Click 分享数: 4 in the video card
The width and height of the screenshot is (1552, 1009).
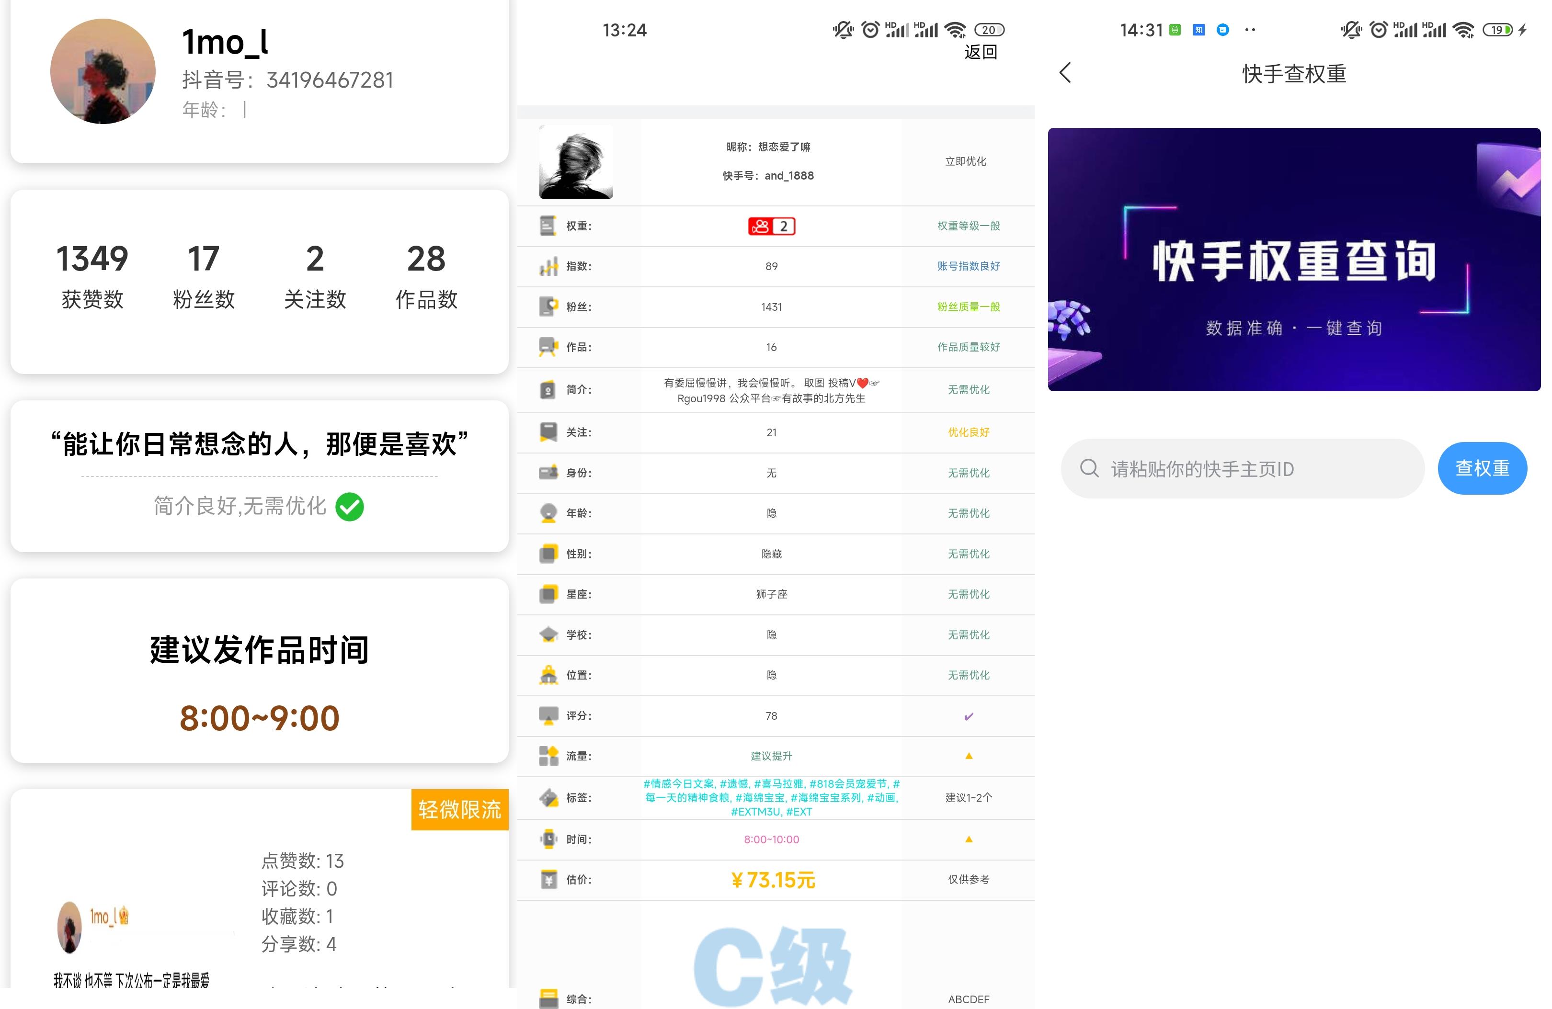298,944
